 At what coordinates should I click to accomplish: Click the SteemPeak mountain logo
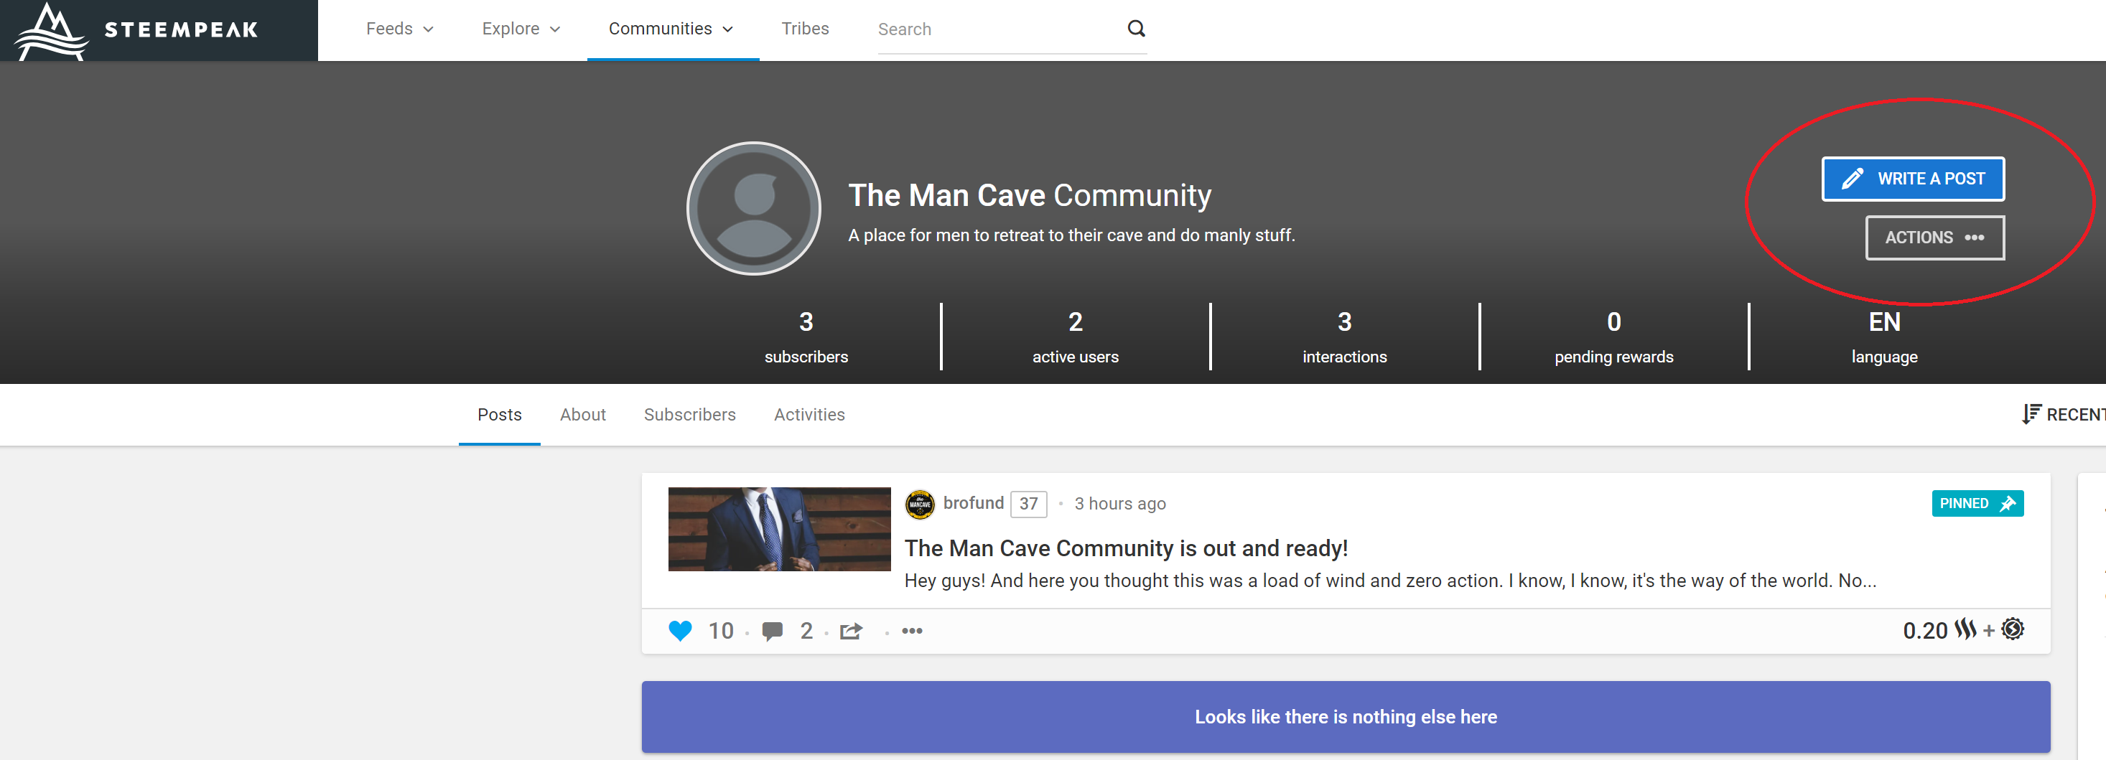(x=51, y=31)
